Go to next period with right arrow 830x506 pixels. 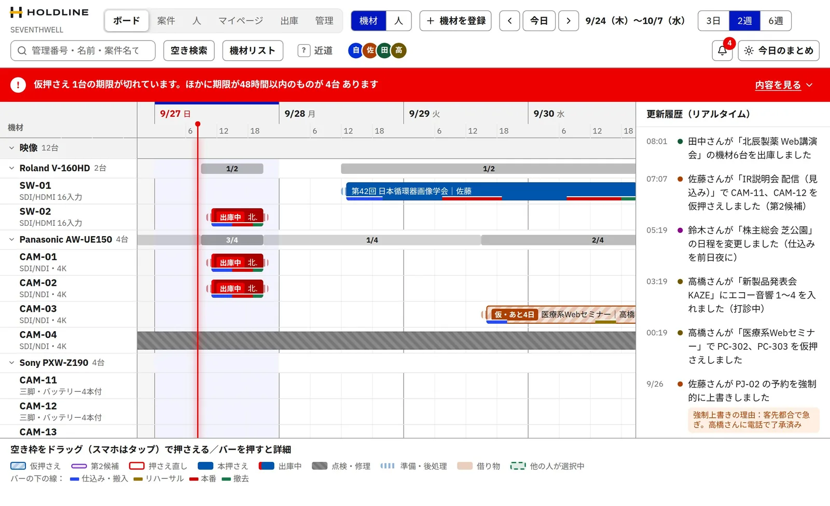click(569, 21)
